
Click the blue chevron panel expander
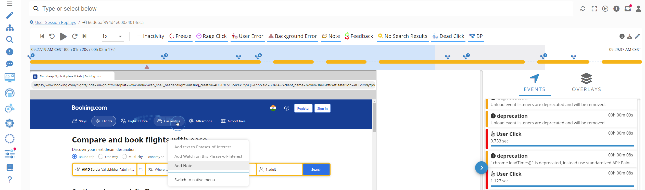pos(481,168)
